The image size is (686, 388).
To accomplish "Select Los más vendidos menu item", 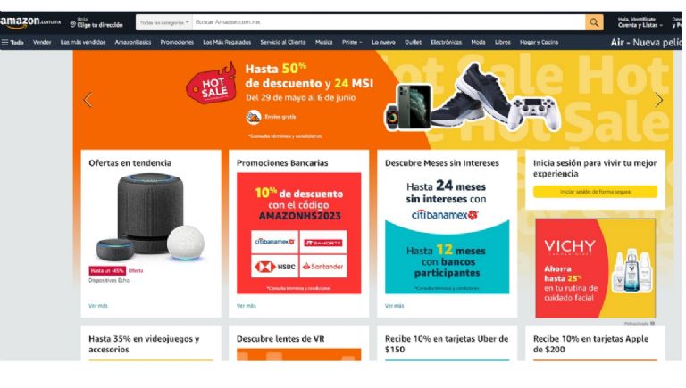I will pyautogui.click(x=83, y=43).
